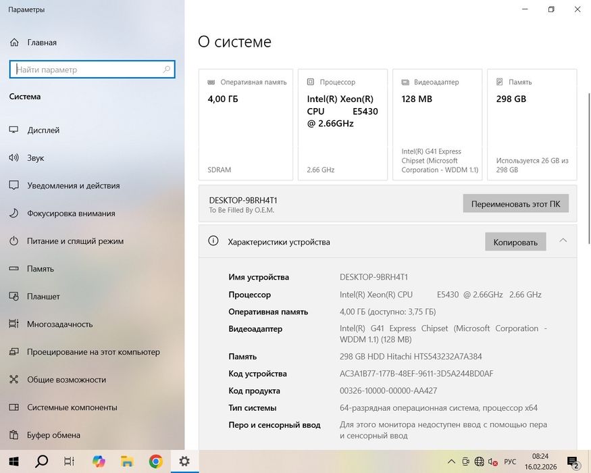Click the muted volume tray icon
Screen dimensions: 591x473
pos(492,462)
